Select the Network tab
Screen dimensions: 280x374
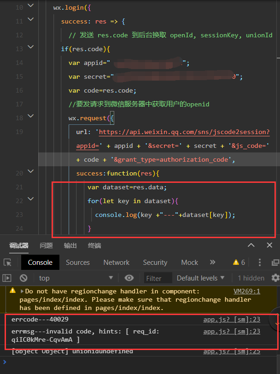(117, 263)
